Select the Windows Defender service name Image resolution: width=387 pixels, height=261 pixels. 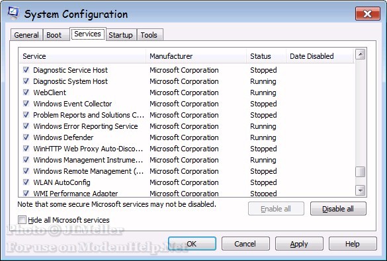(x=64, y=137)
